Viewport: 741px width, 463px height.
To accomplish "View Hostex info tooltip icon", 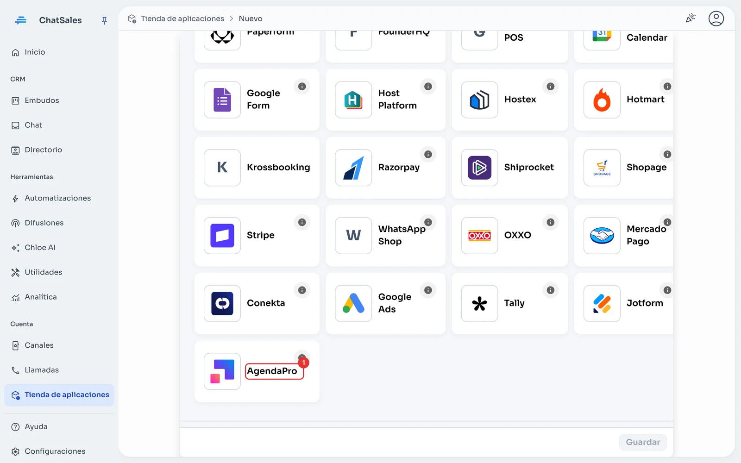I will 551,87.
